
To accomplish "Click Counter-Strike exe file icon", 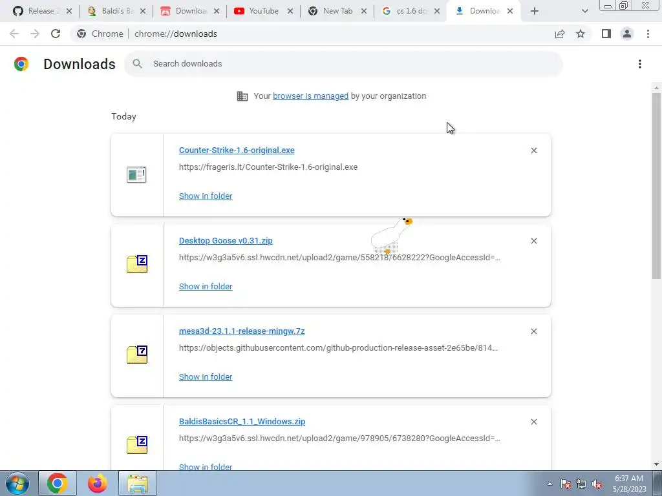I will coord(136,174).
